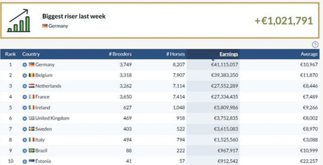Image resolution: width=323 pixels, height=165 pixels.
Task: Open the help question mark icon
Action: click(x=315, y=45)
